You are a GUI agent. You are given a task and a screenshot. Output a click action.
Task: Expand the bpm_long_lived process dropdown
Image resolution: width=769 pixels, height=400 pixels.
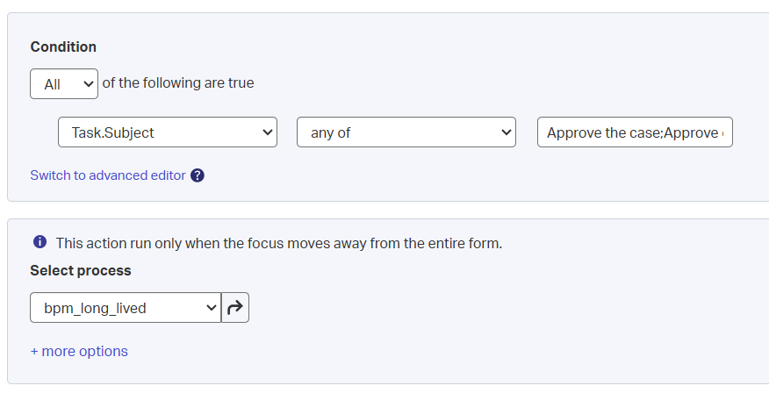(125, 308)
